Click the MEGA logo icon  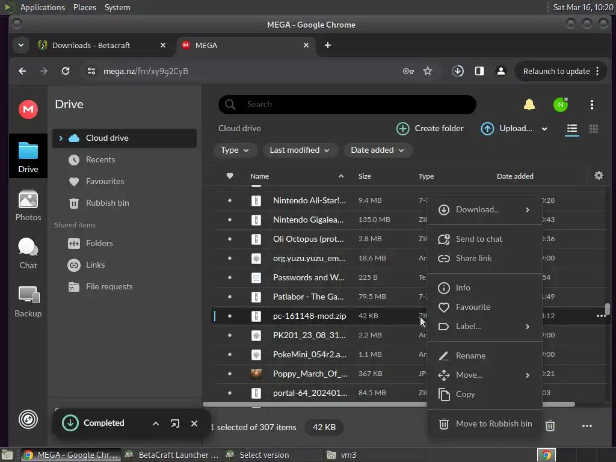(x=28, y=109)
